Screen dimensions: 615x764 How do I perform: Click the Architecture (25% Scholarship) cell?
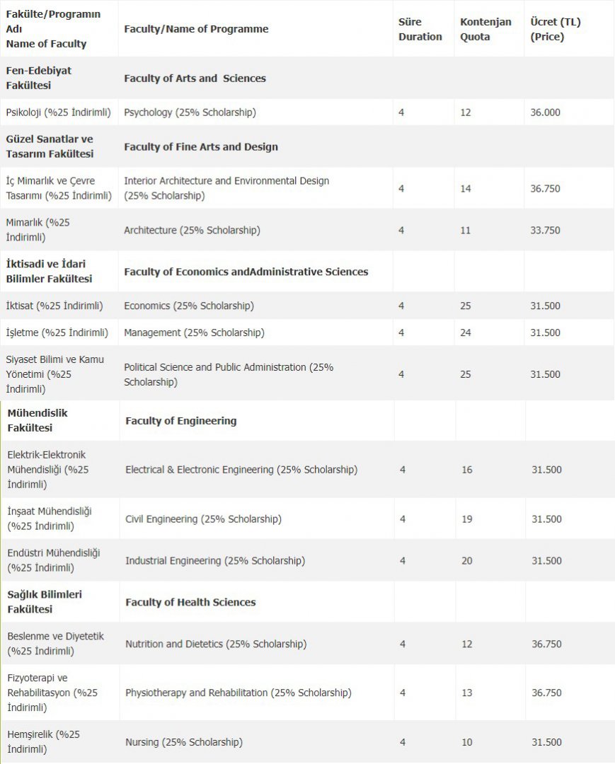(x=192, y=230)
